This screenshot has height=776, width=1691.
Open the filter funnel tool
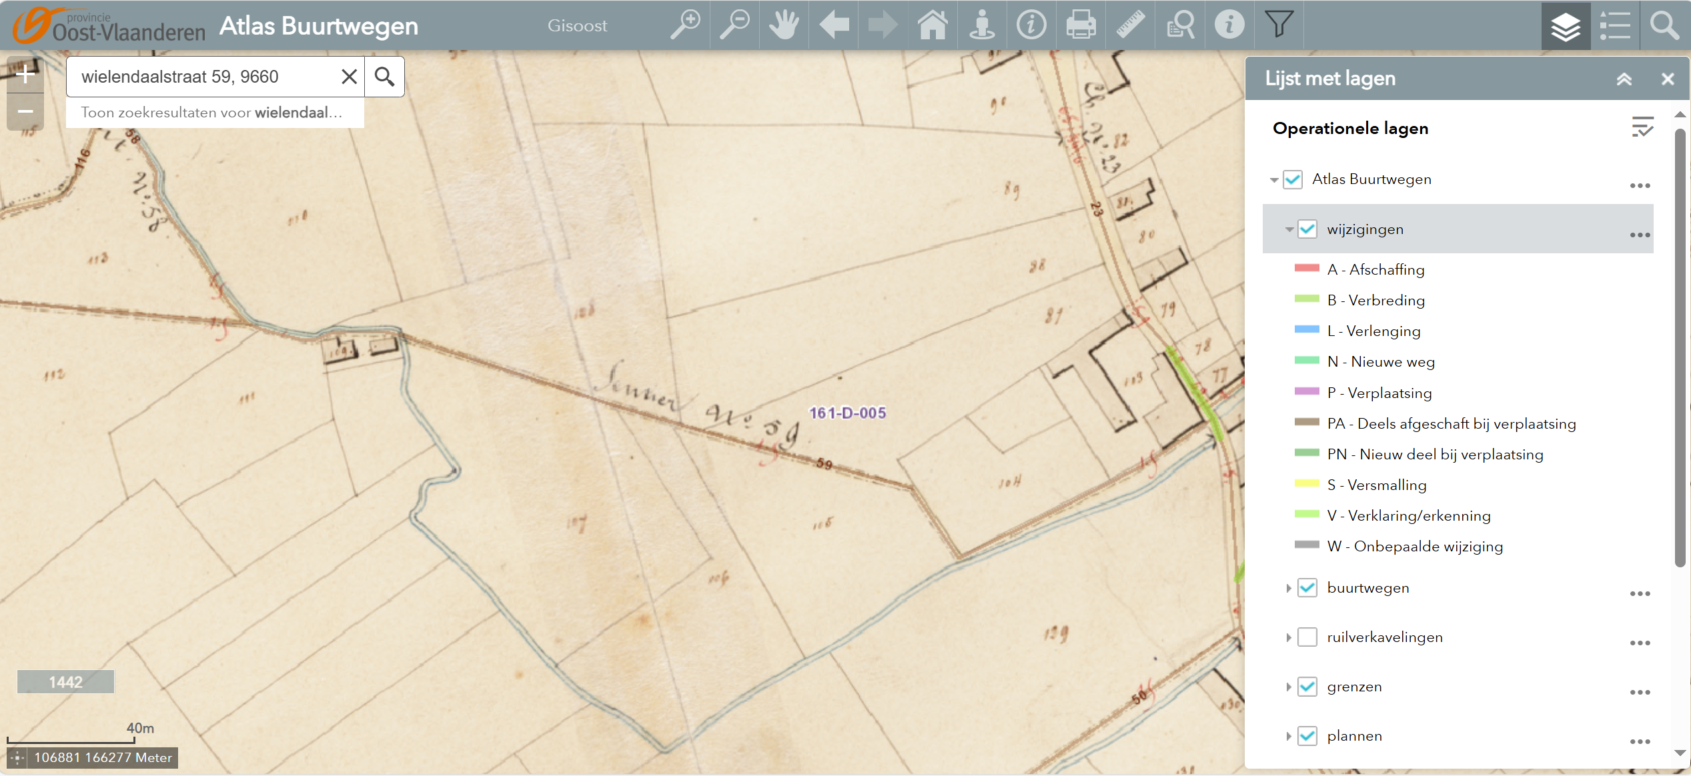pos(1279,25)
